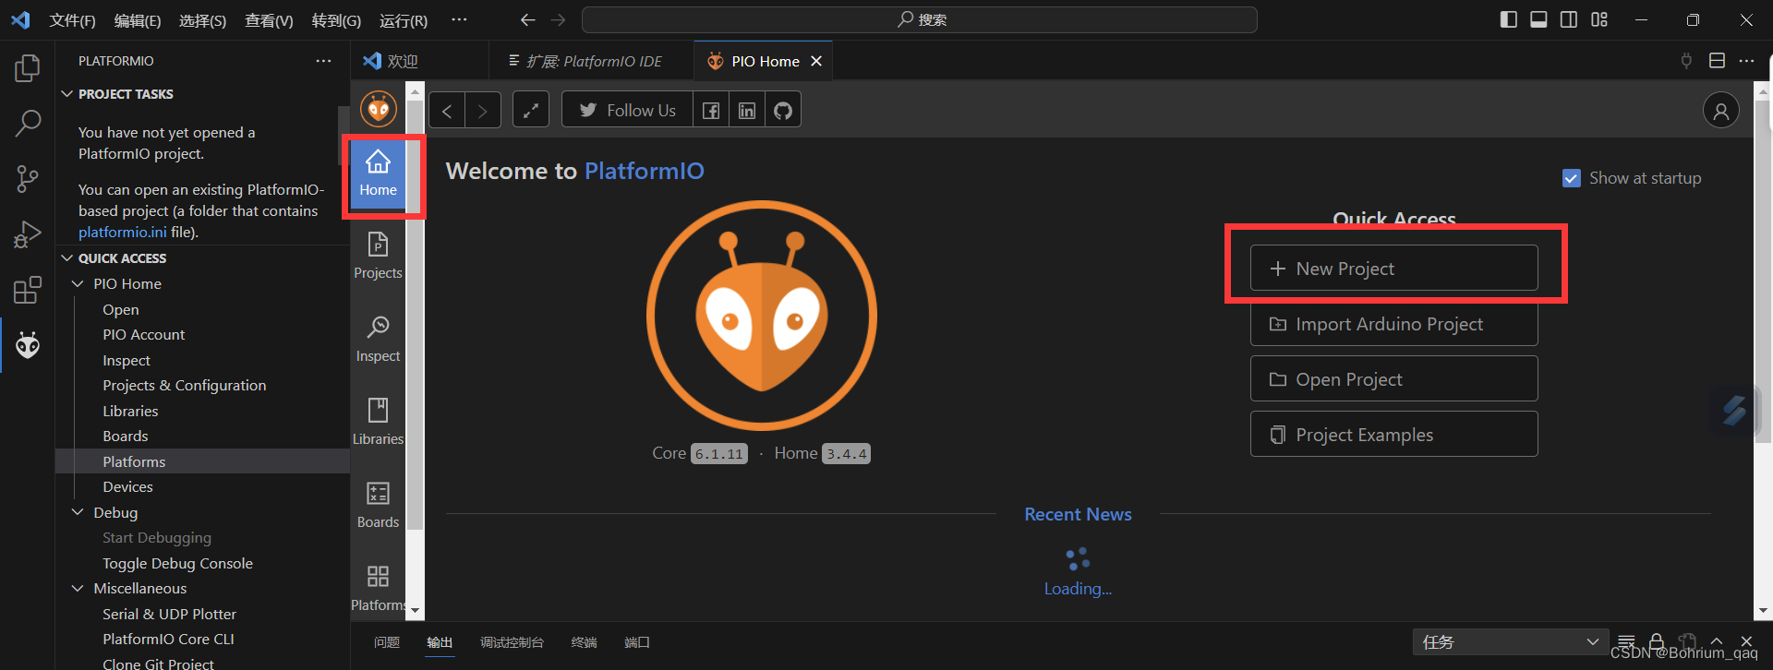Open the PLATFORMIO panel more-actions menu

pos(323,61)
